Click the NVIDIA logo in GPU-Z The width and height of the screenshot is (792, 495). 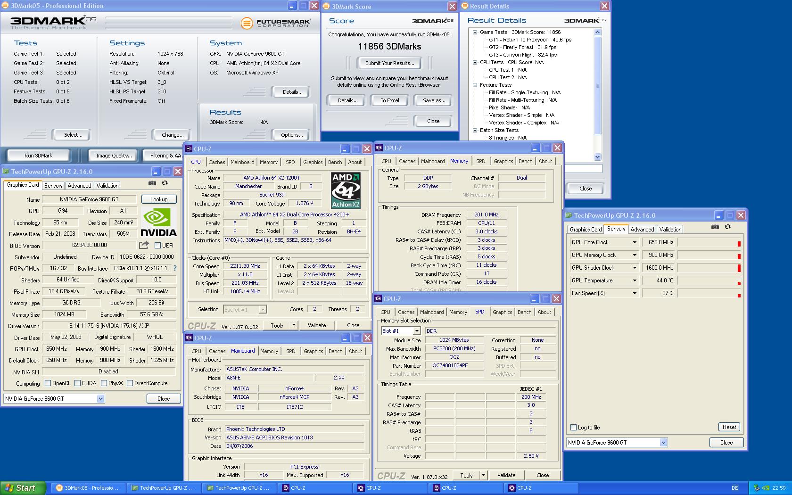coord(159,223)
